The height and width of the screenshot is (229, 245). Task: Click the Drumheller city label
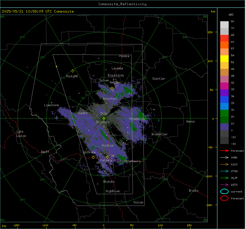pyautogui.click(x=160, y=134)
